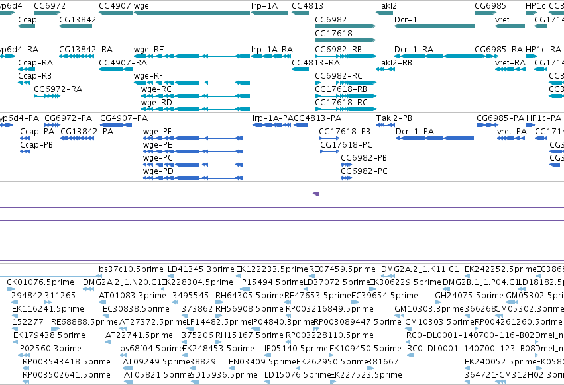This screenshot has height=385, width=564.
Task: Click the wge-PF protein label
Action: [x=157, y=132]
